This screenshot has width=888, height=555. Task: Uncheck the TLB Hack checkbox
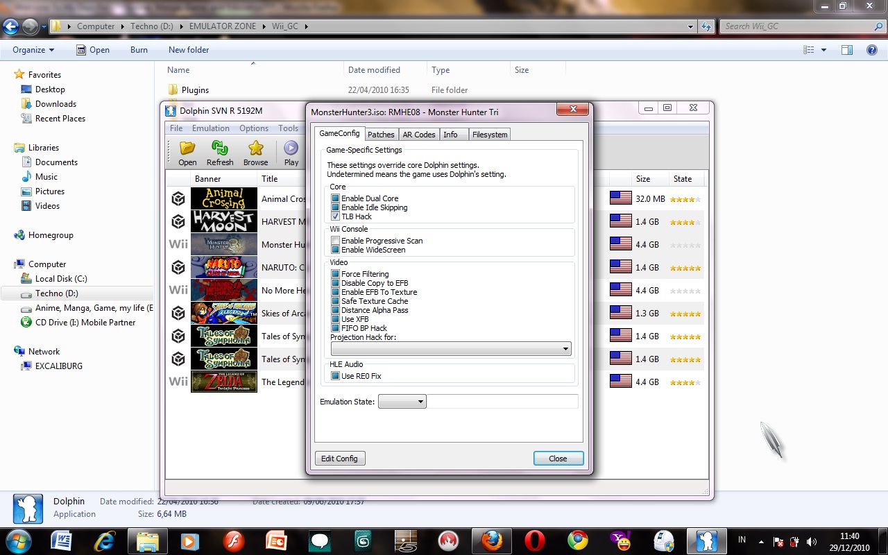coord(335,216)
